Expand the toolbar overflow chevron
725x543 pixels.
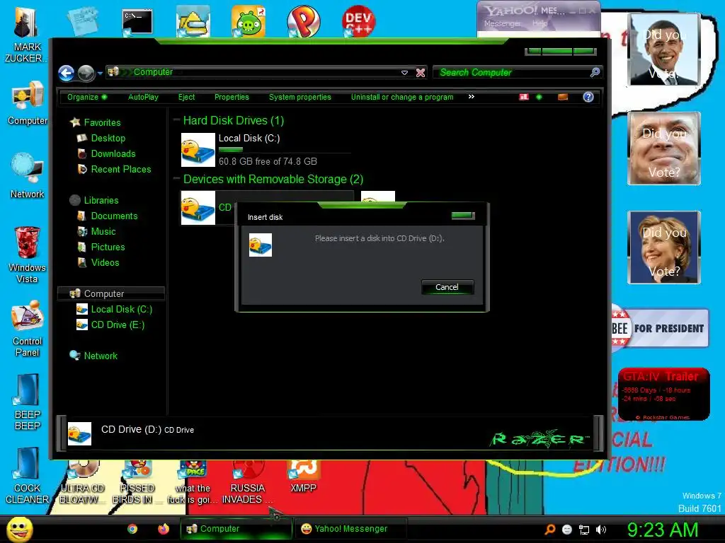click(x=471, y=96)
